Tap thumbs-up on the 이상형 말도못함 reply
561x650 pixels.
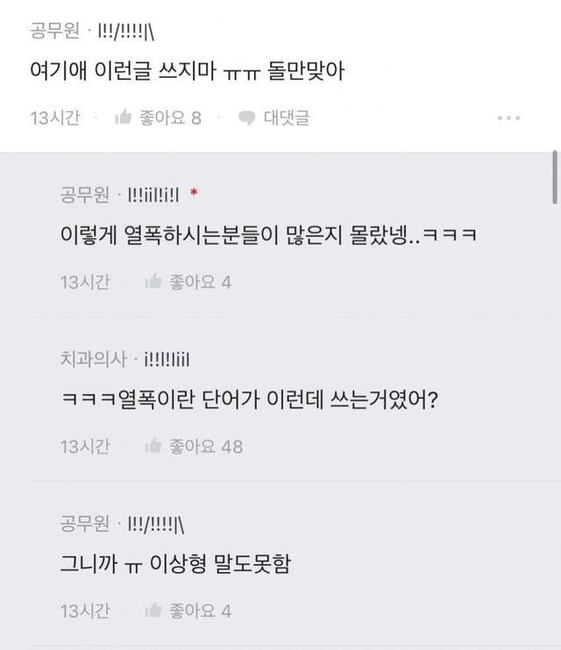(x=153, y=611)
